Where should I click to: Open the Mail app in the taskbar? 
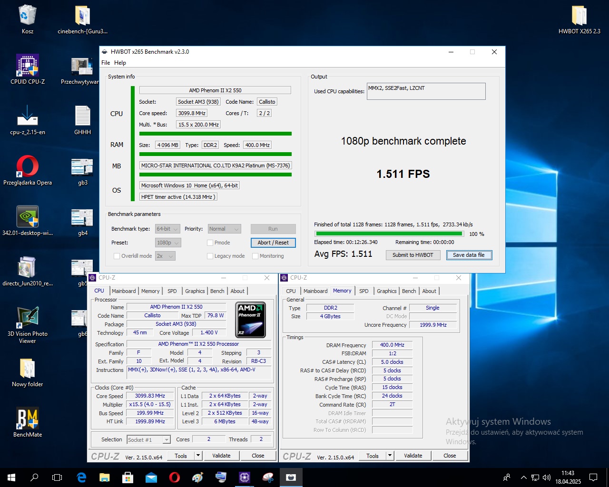click(x=151, y=477)
